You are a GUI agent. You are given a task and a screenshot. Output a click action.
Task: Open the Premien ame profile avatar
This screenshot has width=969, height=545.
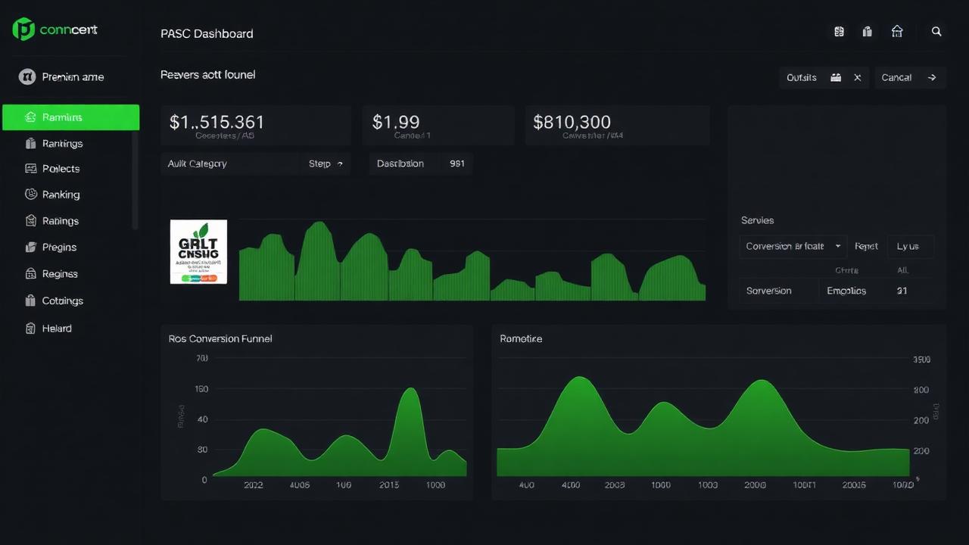tap(27, 76)
